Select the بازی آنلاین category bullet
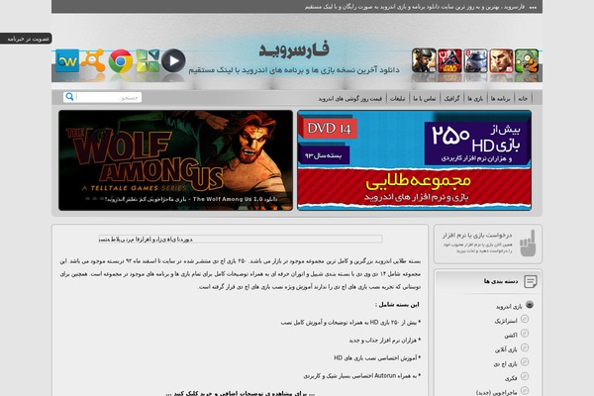 click(525, 347)
